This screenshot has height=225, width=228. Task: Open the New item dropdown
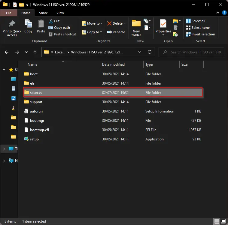pos(147,21)
